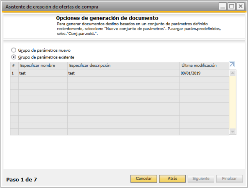This screenshot has height=188, width=248.
Task: Select the row named test
Action: 120,73
